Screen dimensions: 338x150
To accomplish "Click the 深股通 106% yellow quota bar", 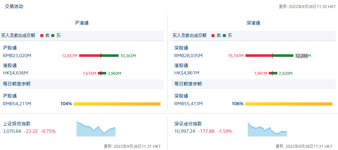I will (289, 104).
